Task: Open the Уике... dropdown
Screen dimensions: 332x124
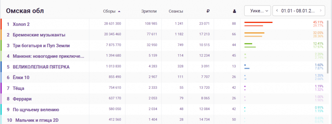Action: [x=257, y=11]
